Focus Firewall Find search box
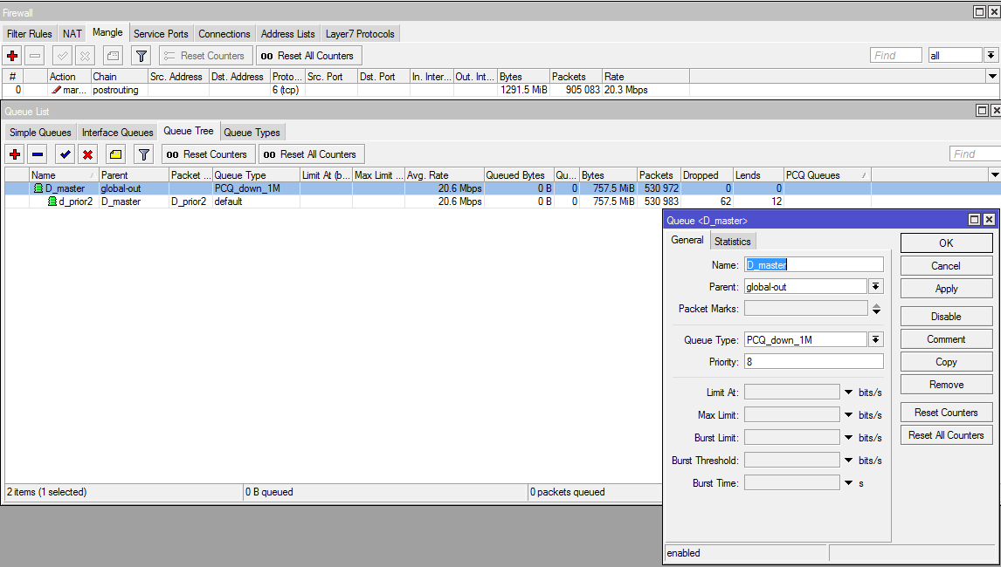Viewport: 1001px width, 567px height. click(895, 56)
